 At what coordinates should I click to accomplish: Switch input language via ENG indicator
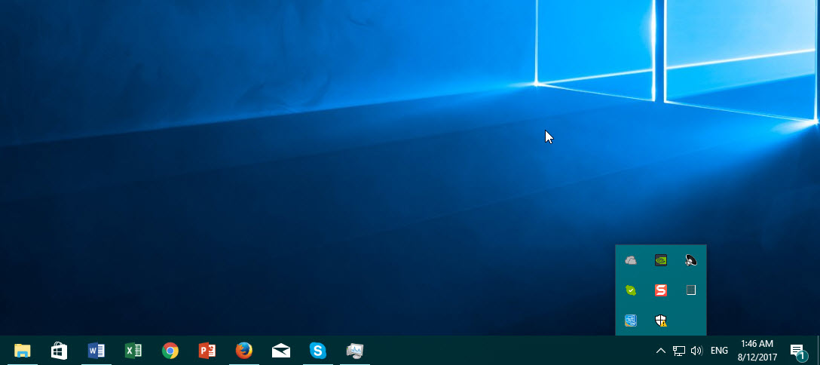719,351
